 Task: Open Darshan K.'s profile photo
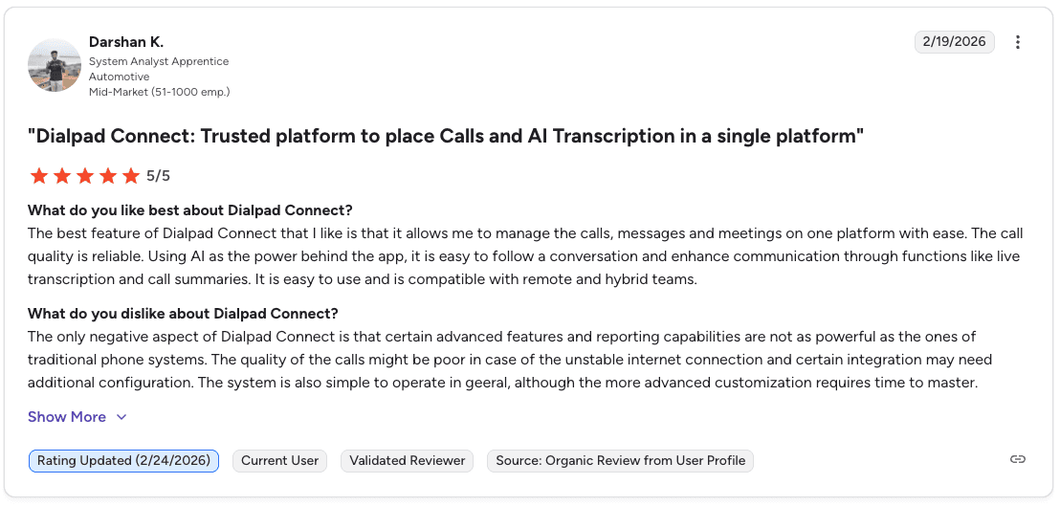(x=55, y=65)
